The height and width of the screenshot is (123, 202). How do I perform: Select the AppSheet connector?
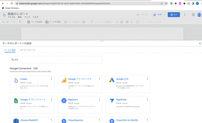(x=128, y=105)
